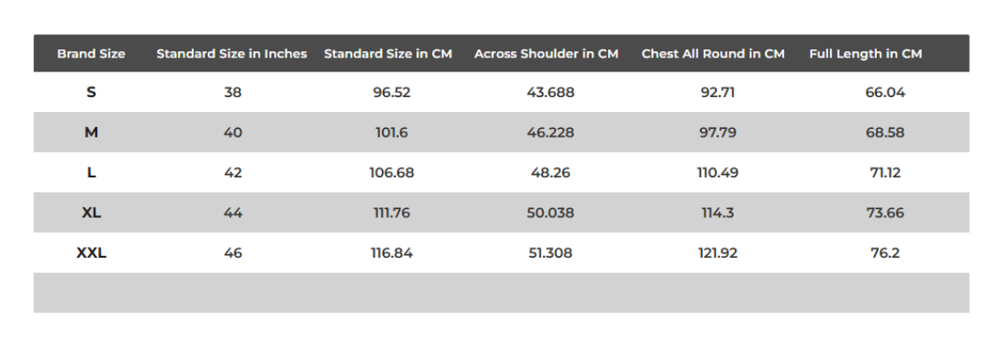
Task: Click the S brand size cell
Action: click(x=91, y=92)
